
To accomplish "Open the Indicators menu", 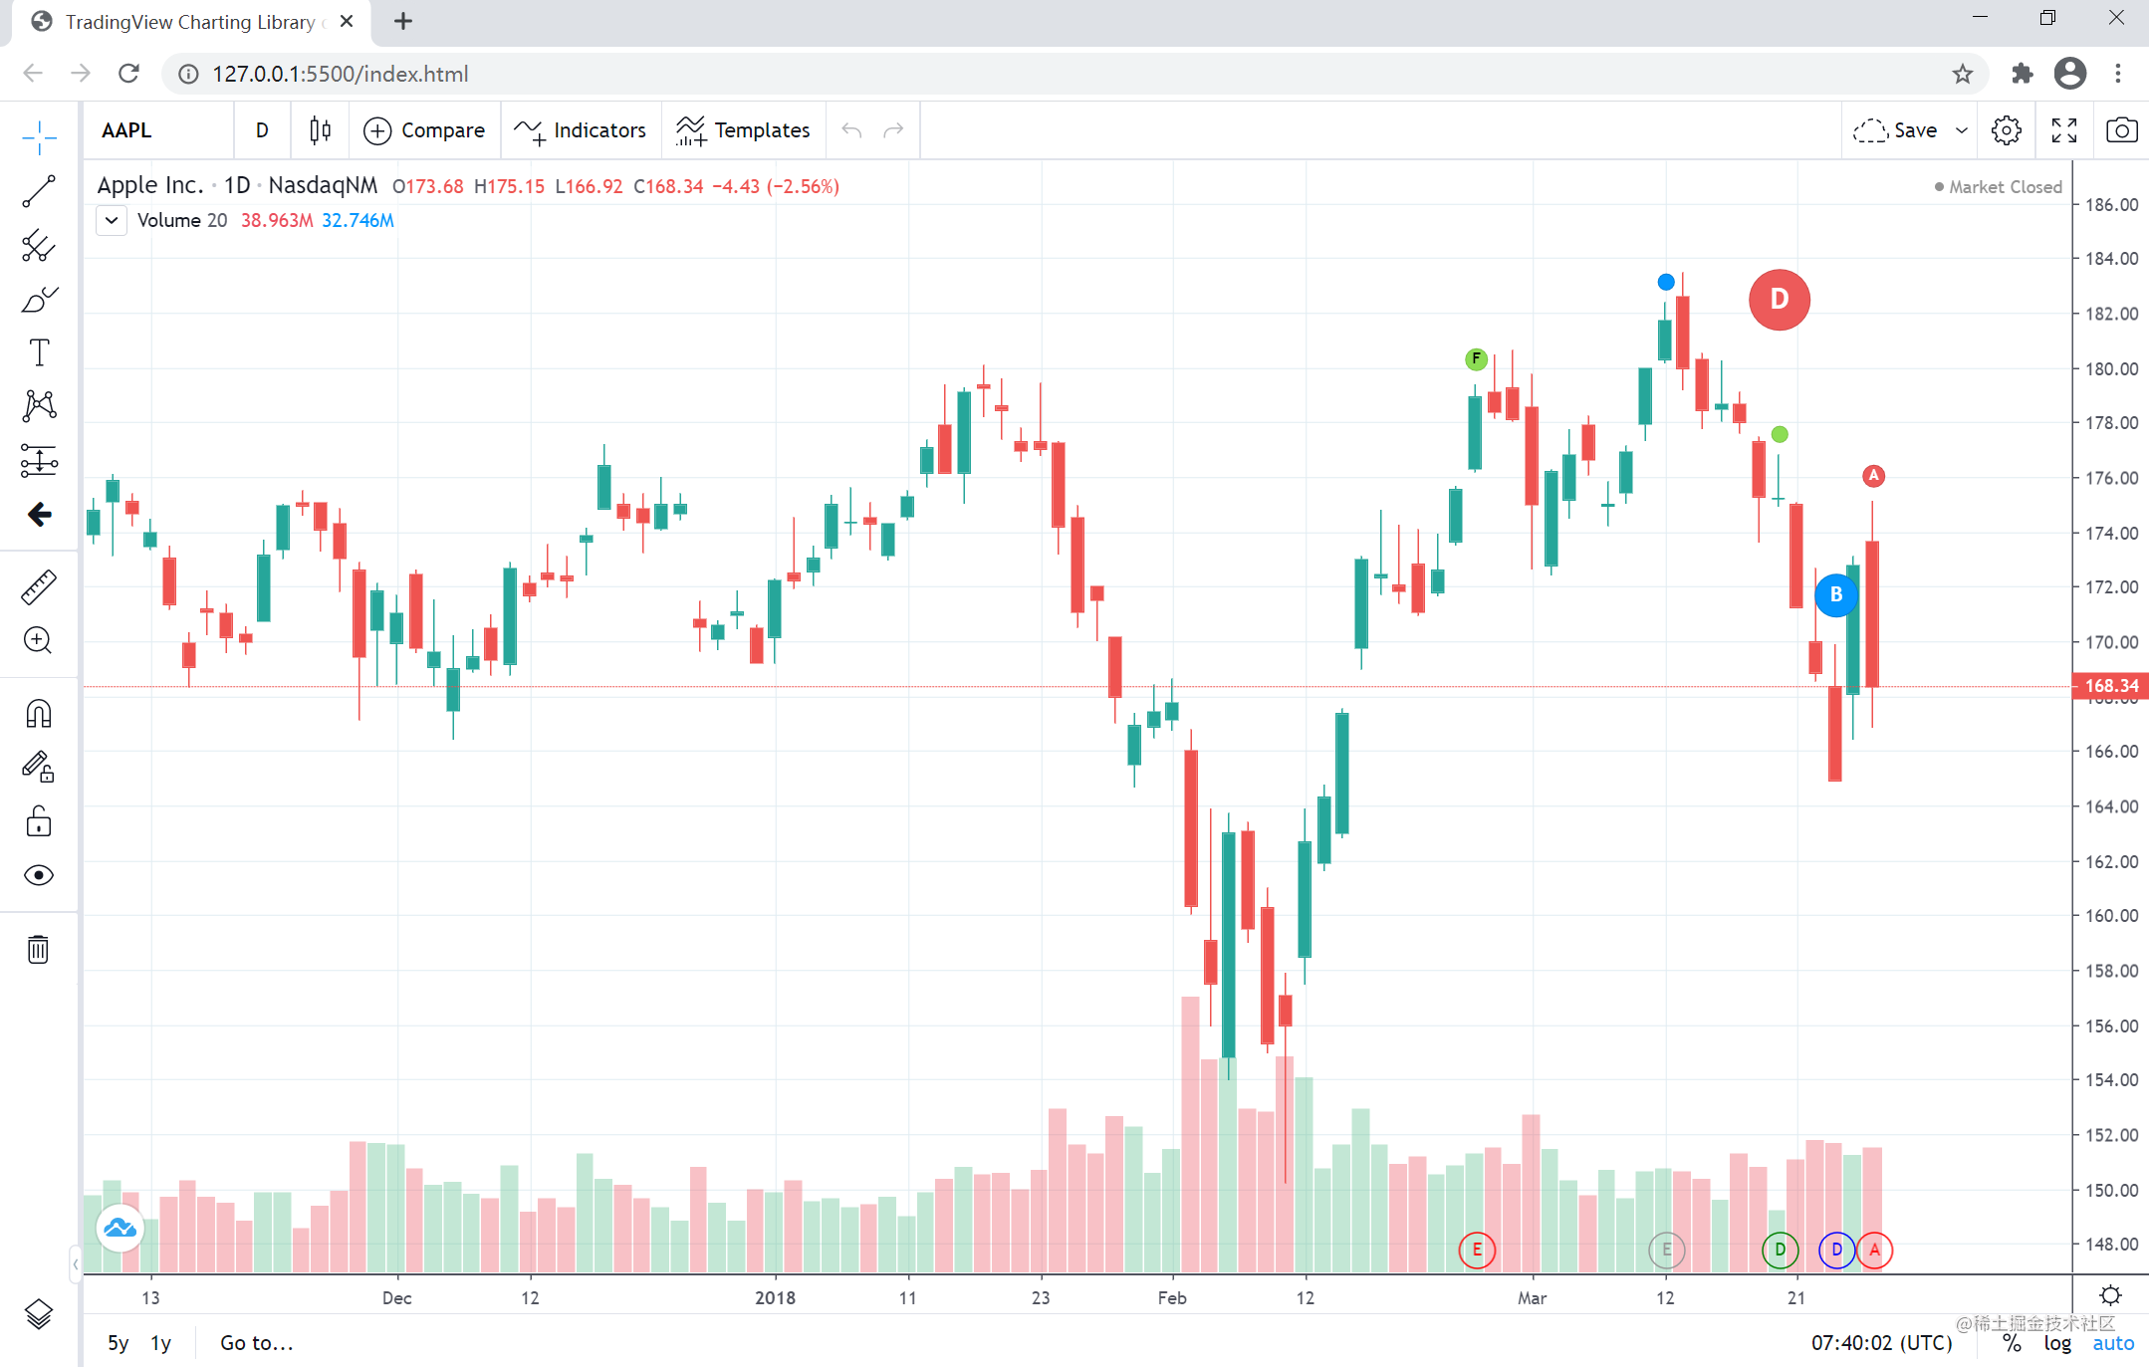I will pos(581,129).
